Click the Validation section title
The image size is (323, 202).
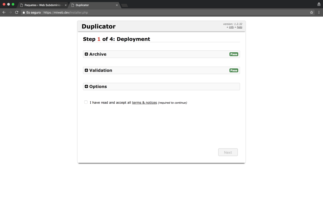coord(101,70)
